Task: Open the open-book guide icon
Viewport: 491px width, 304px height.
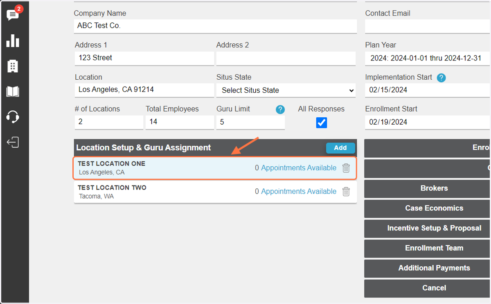Action: 13,91
